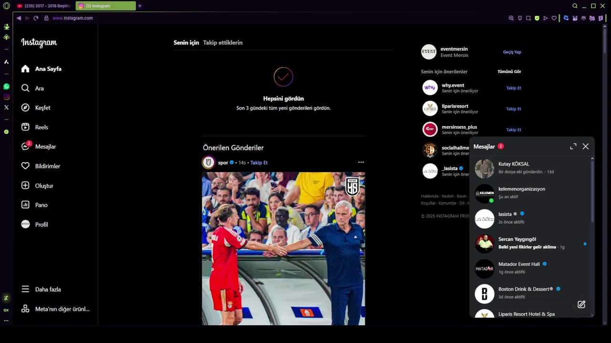
Task: Follow why.event with Takip Et
Action: (514, 88)
